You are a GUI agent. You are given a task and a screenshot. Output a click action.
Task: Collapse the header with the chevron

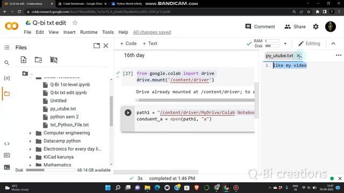(333, 43)
